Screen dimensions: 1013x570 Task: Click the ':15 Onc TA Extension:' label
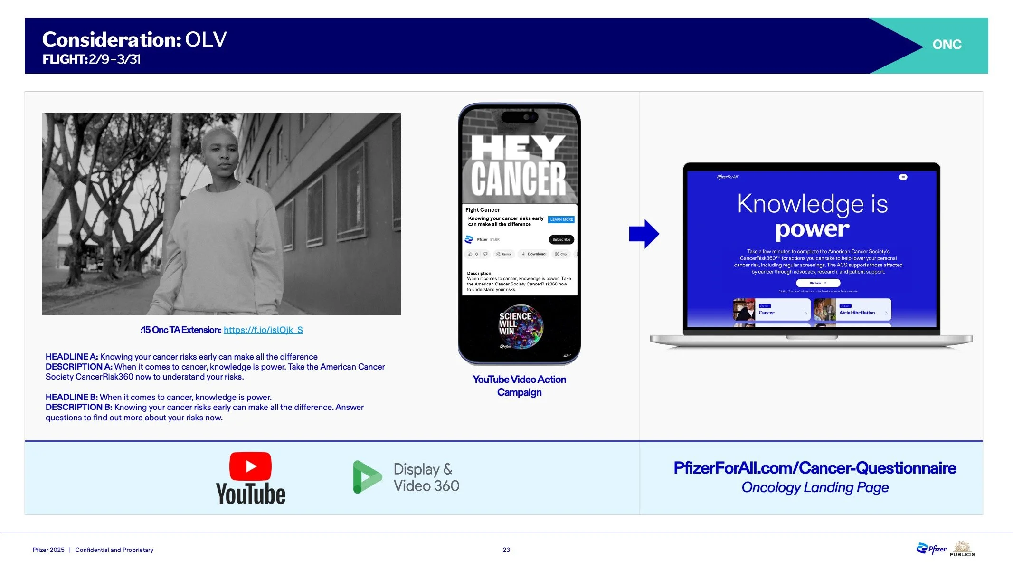pyautogui.click(x=181, y=330)
